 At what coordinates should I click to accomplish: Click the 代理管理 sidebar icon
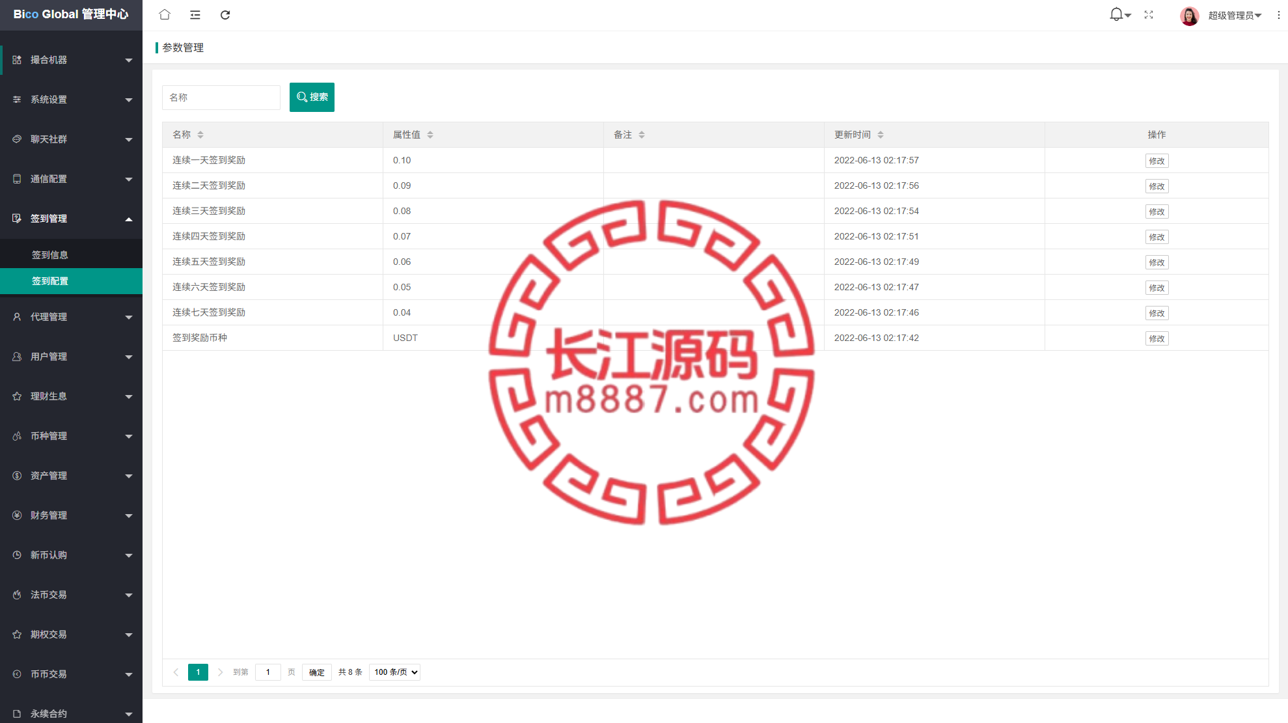[x=17, y=317]
